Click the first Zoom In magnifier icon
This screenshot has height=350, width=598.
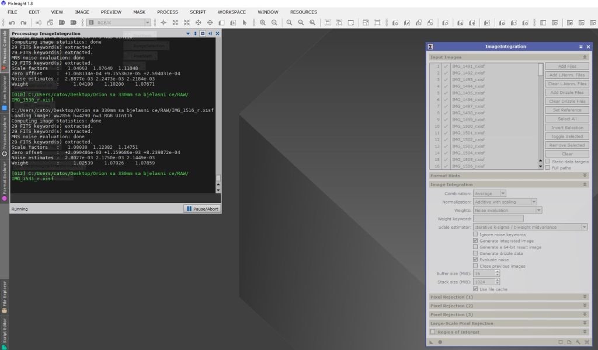(262, 23)
